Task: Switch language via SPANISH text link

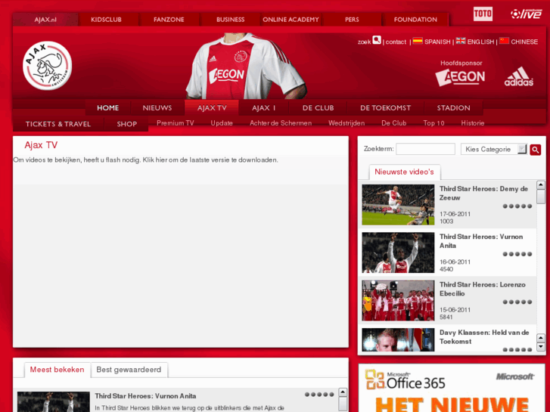Action: (x=437, y=42)
